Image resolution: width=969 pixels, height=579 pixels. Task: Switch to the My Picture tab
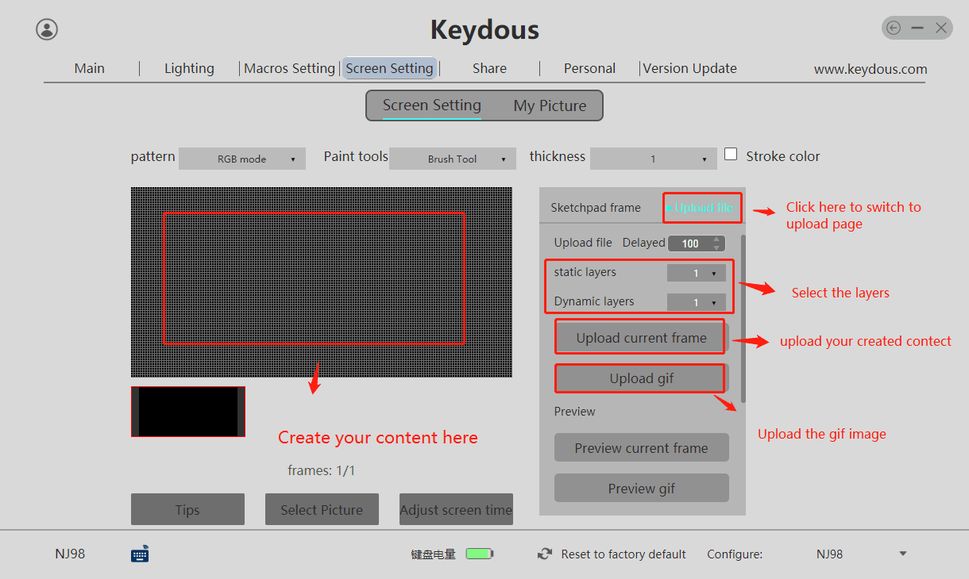pyautogui.click(x=550, y=106)
